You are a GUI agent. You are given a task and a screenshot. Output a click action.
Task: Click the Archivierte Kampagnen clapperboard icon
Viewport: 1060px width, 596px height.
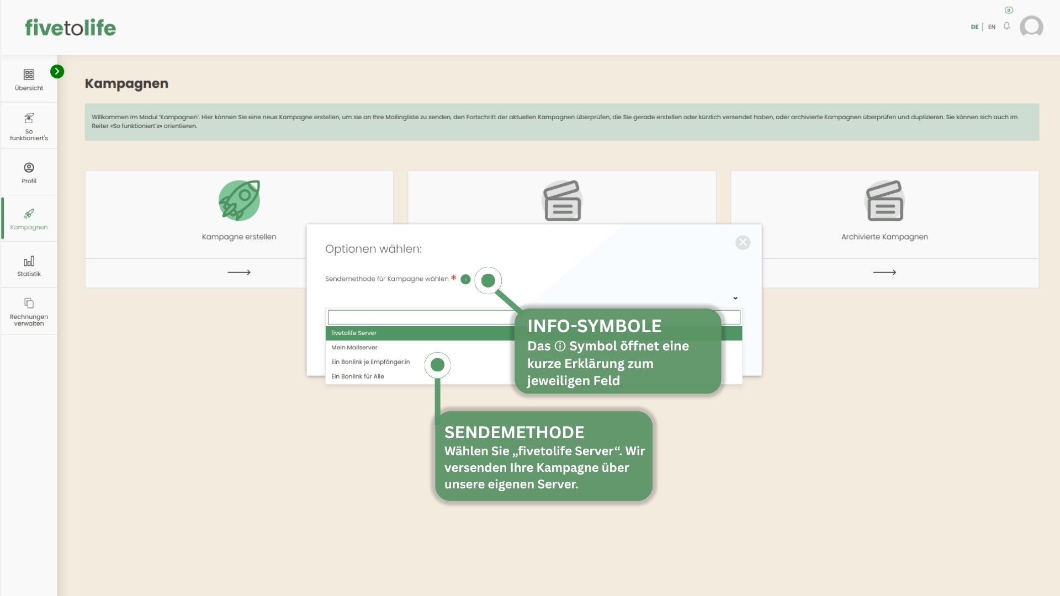[x=884, y=200]
